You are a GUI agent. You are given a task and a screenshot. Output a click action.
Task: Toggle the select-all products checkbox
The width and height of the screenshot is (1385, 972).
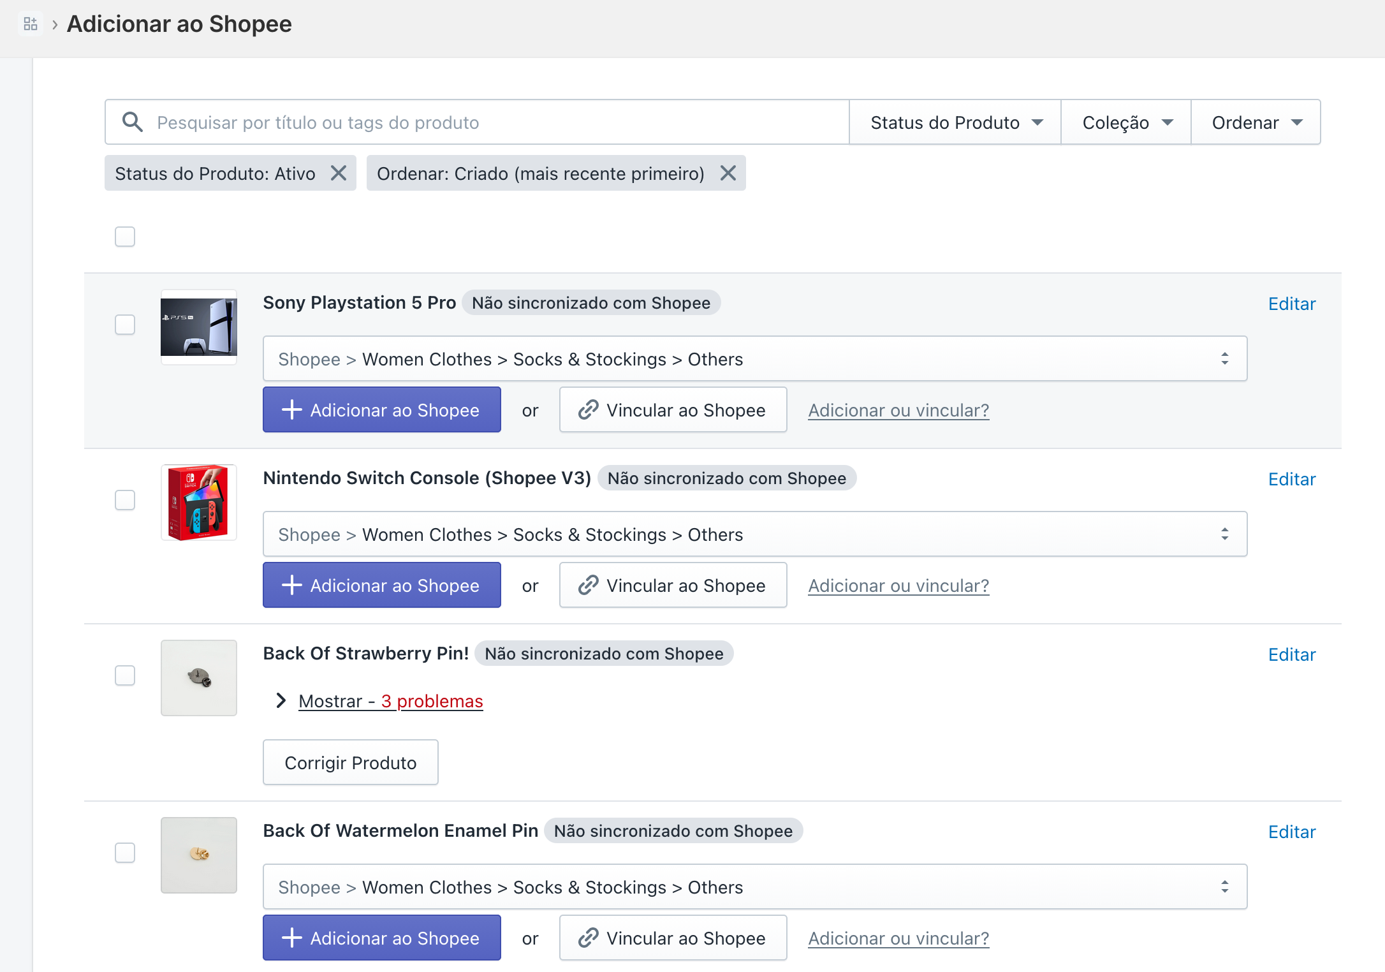pos(125,237)
